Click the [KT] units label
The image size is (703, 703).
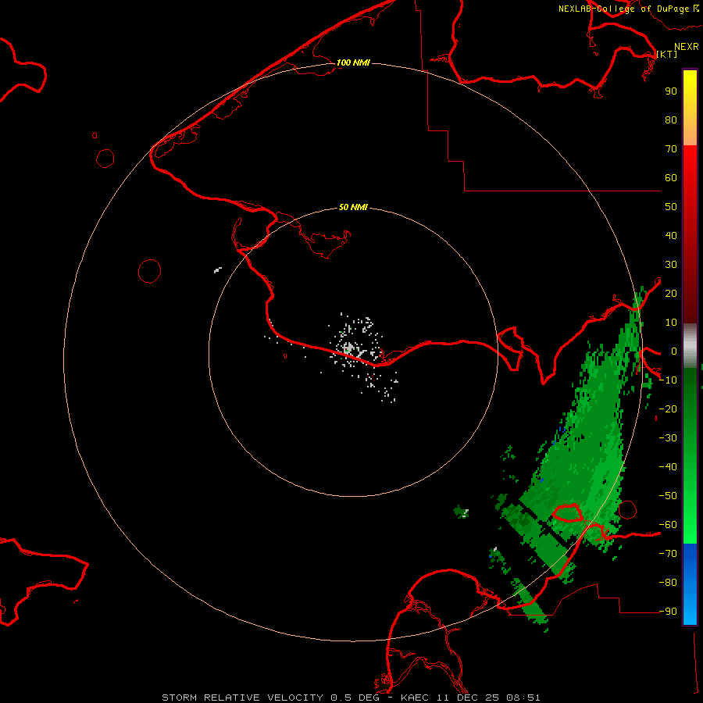[x=667, y=54]
